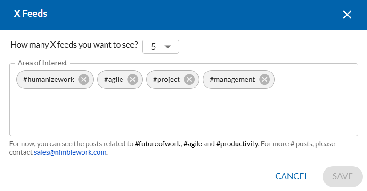
Task: Open the combo box showing 5
Action: [x=161, y=47]
